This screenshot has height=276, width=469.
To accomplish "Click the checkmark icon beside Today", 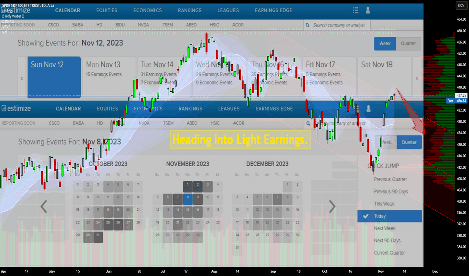I will (366, 216).
